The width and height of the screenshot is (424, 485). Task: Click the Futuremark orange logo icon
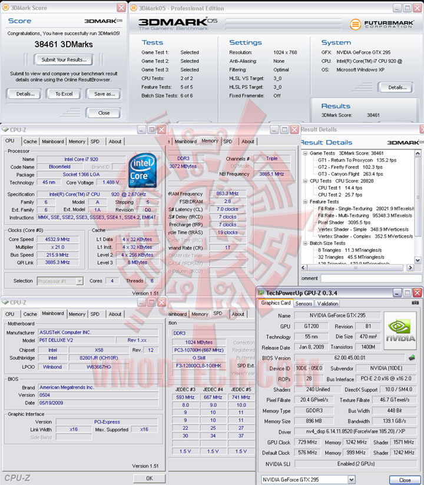(355, 24)
